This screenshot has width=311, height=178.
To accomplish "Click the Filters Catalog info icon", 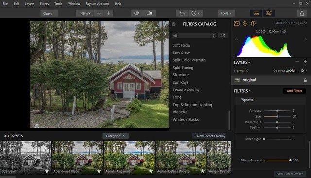I will point(223,36).
